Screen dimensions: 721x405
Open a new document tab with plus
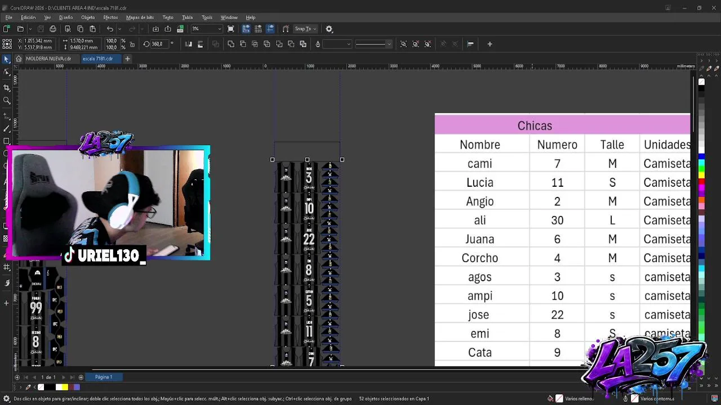coord(127,58)
